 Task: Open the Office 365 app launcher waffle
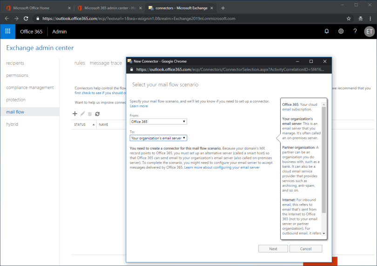7,31
